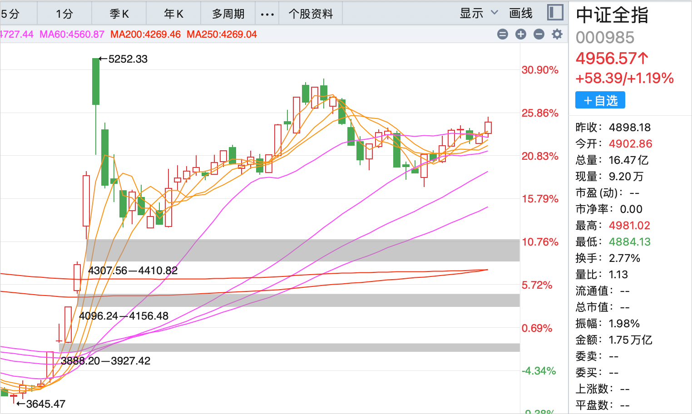Toggle the side panel layout icon
Image resolution: width=692 pixels, height=414 pixels.
click(x=555, y=13)
